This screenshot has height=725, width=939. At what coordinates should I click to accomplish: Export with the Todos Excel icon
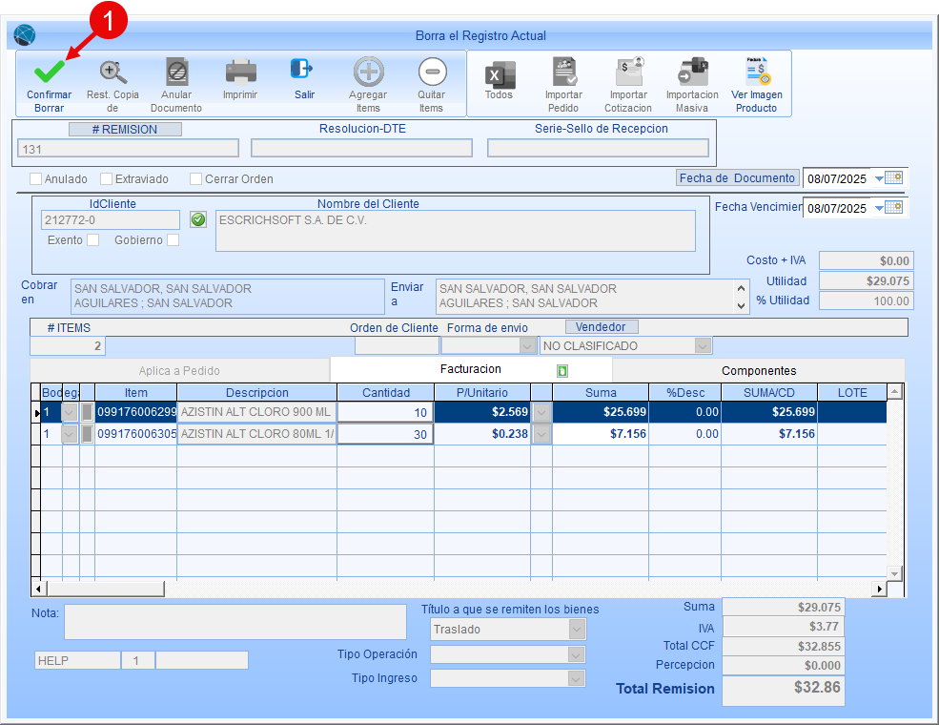coord(499,73)
